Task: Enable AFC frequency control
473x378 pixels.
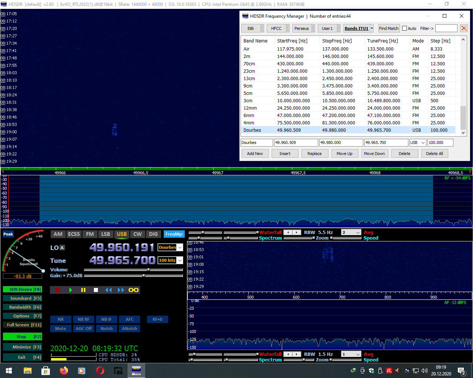Action: point(129,319)
